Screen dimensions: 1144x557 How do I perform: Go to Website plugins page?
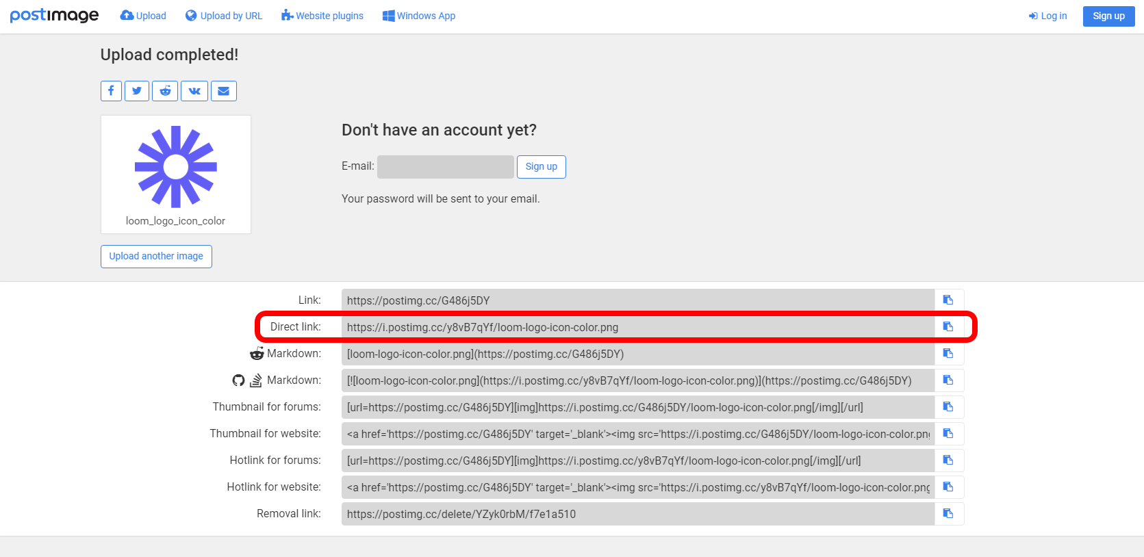click(322, 16)
